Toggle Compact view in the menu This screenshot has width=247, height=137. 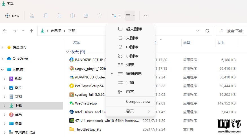[138, 102]
